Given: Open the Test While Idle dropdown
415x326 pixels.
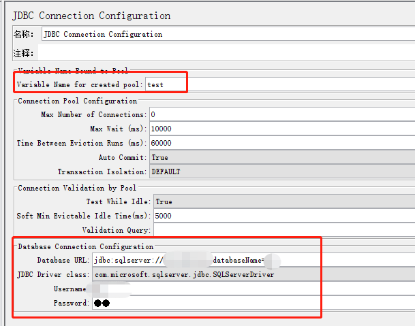Looking at the screenshot, I should click(283, 201).
